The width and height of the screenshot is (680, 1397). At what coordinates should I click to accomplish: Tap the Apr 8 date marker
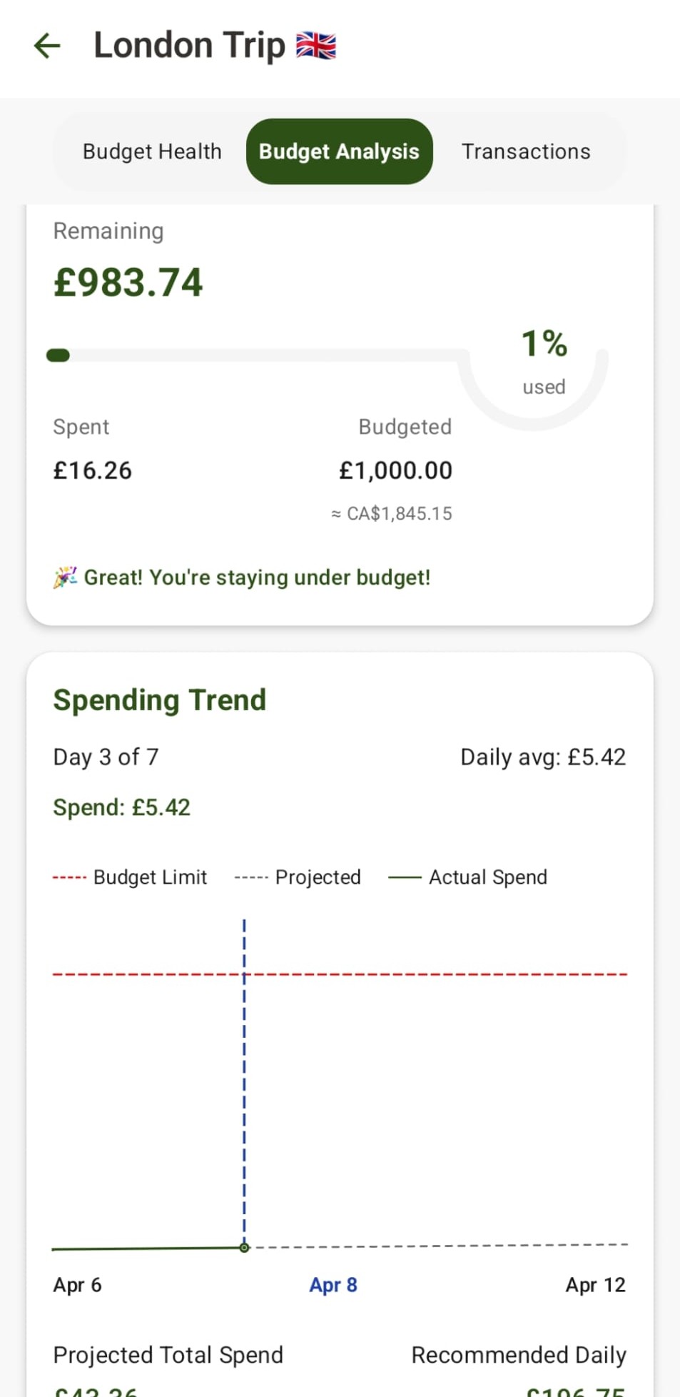point(333,1285)
